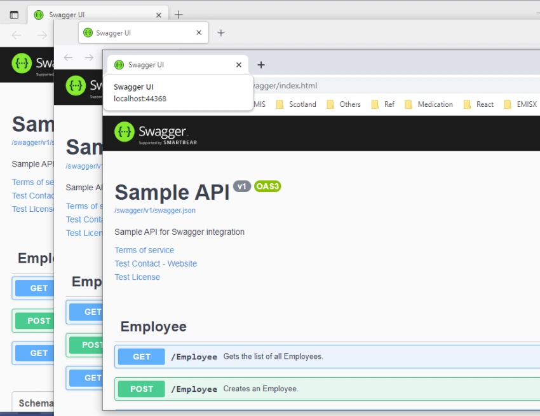
Task: Open the Medication bookmarks folder
Action: click(429, 104)
